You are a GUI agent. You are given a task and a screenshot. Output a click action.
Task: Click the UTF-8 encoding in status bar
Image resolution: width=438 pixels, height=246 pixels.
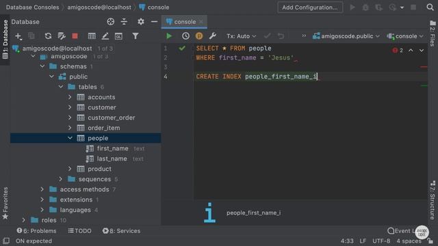tap(381, 241)
